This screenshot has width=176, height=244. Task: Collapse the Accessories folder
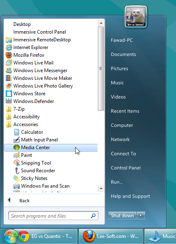22,124
